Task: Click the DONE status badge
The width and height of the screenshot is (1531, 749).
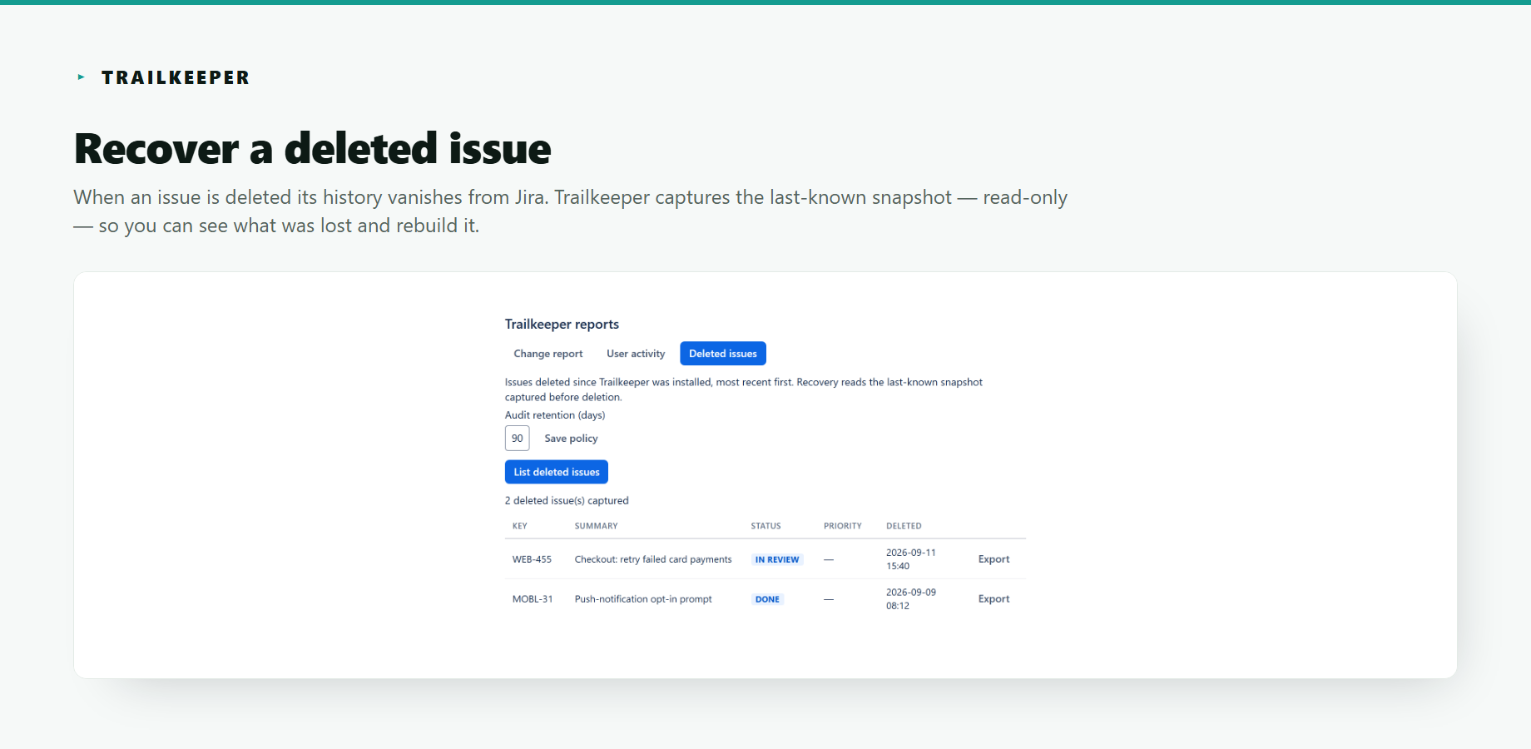Action: pyautogui.click(x=767, y=599)
